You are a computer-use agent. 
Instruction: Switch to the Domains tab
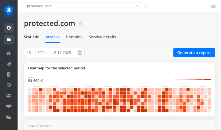tap(74, 37)
